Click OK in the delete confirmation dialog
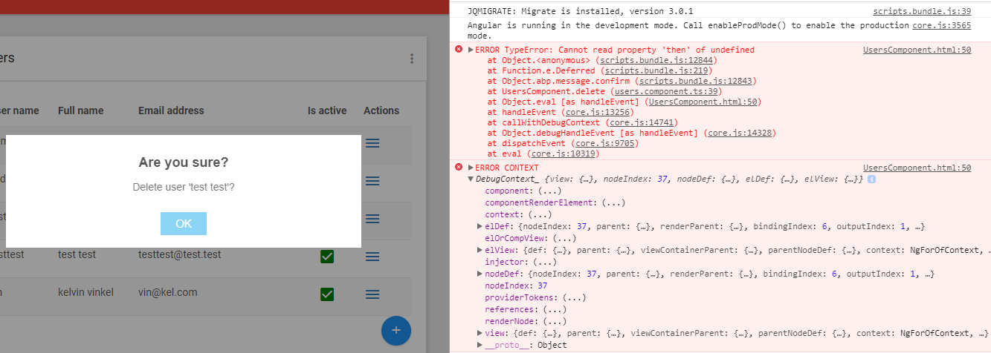991x353 pixels. point(184,223)
